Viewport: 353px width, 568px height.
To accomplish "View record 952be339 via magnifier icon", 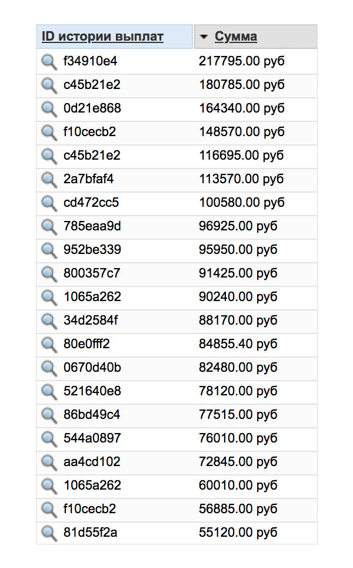I will tap(48, 250).
